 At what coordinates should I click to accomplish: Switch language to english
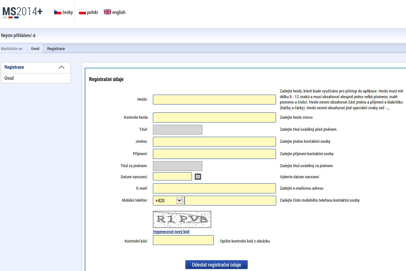pos(119,12)
